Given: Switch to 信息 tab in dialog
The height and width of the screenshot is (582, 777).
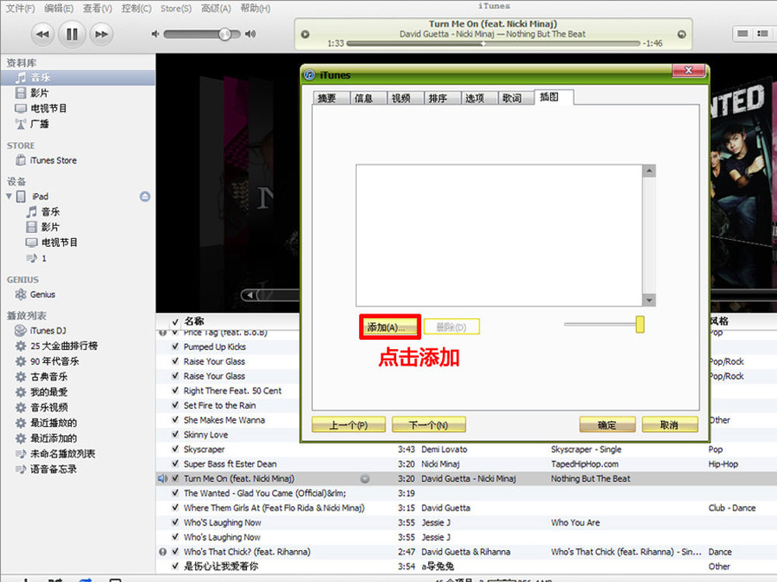Looking at the screenshot, I should pyautogui.click(x=368, y=98).
